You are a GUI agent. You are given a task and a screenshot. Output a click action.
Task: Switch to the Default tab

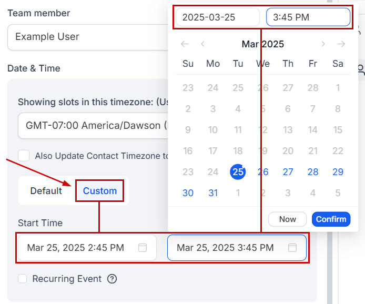46,191
